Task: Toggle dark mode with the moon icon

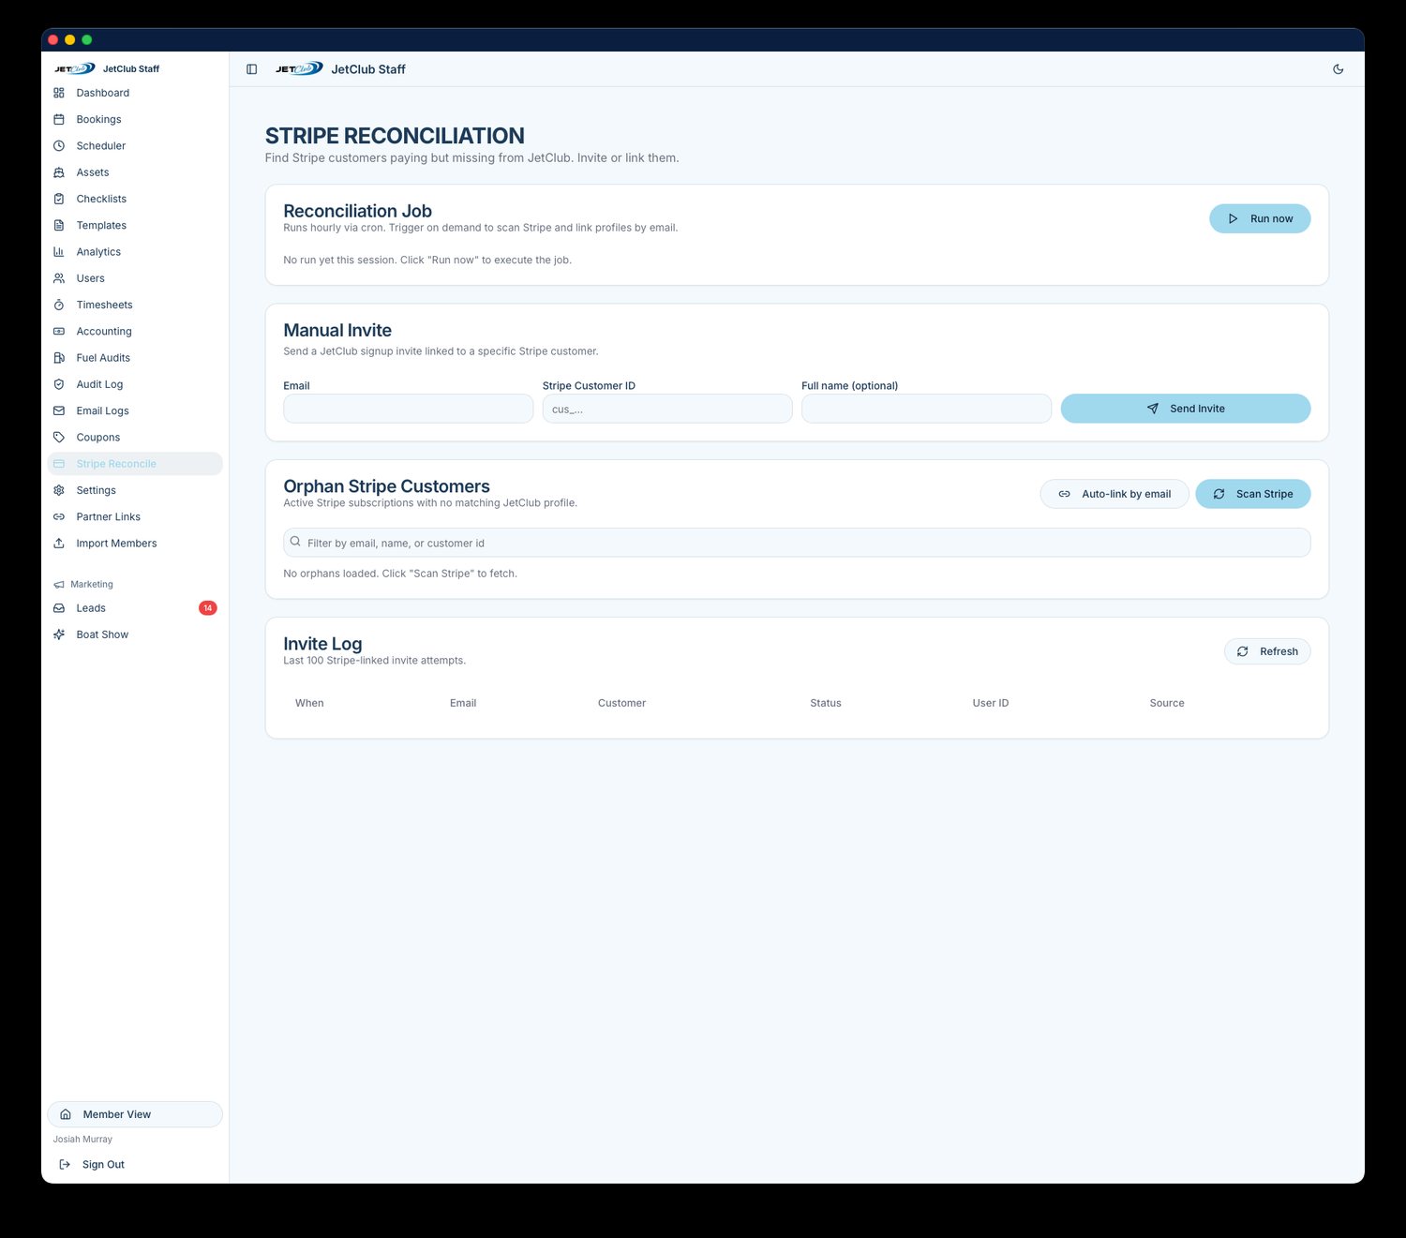Action: (x=1339, y=69)
